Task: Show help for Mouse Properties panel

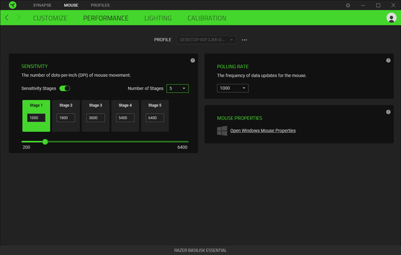Action: (388, 112)
